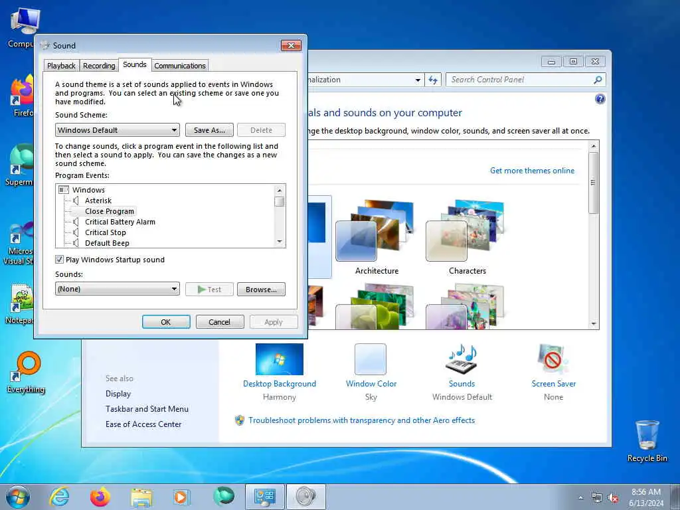Select the Characters theme thumbnail
This screenshot has width=680, height=510.
click(466, 230)
